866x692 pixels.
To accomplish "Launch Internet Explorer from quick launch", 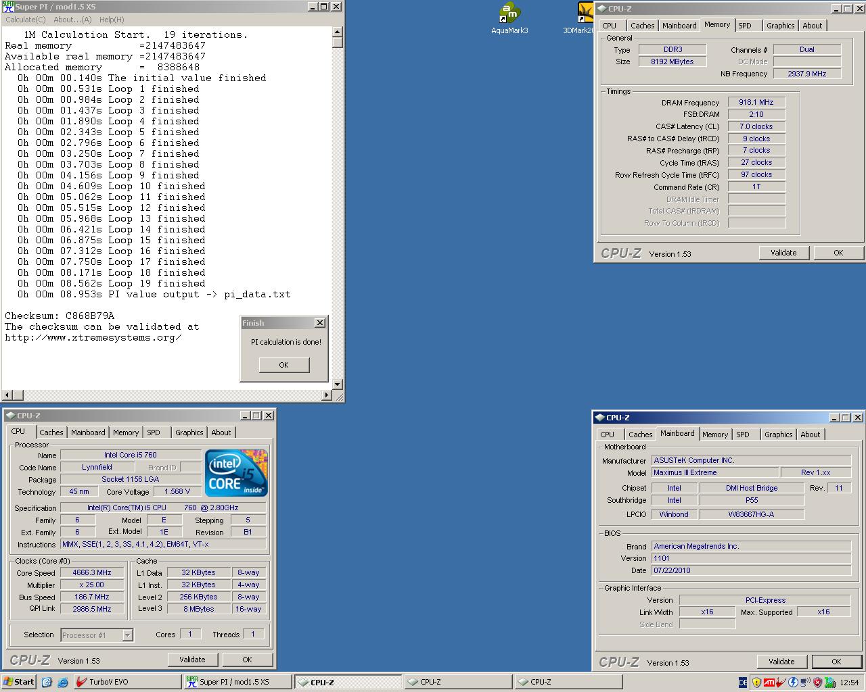I will pos(62,682).
